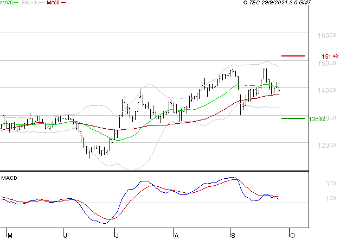Click the first J month label (June)
This screenshot has height=239, width=340.
coord(65,236)
